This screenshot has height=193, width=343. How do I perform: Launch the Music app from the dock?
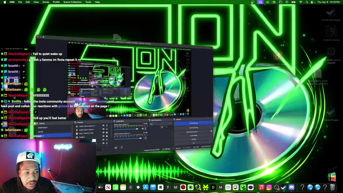(261, 187)
